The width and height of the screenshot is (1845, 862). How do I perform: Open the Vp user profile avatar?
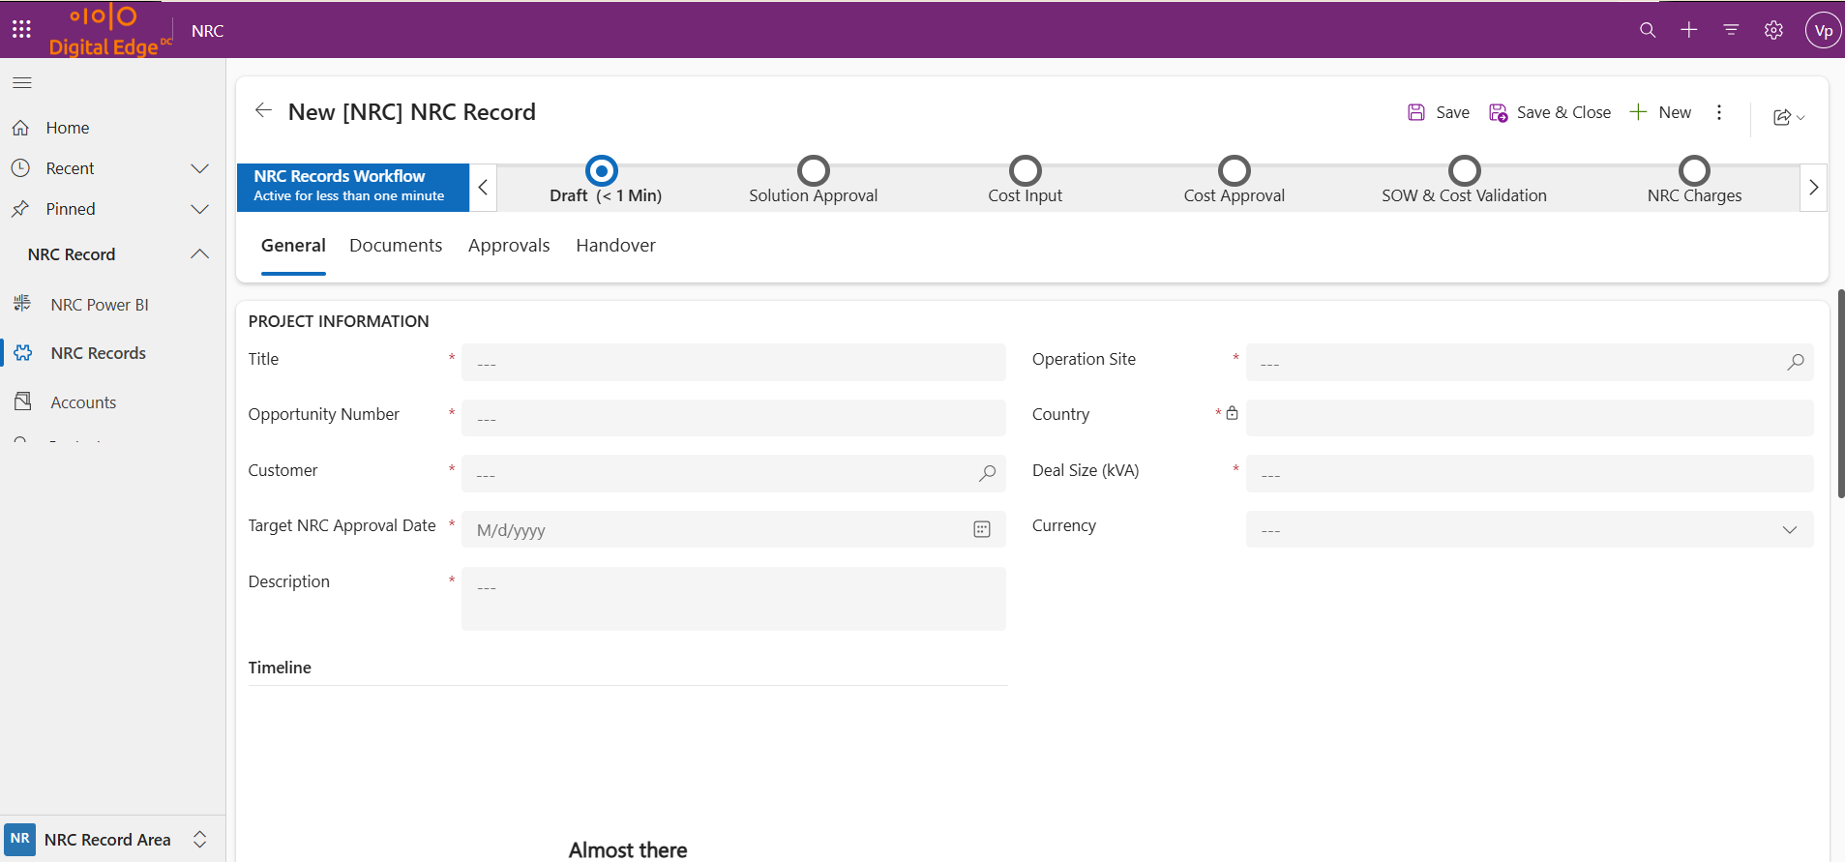1824,30
